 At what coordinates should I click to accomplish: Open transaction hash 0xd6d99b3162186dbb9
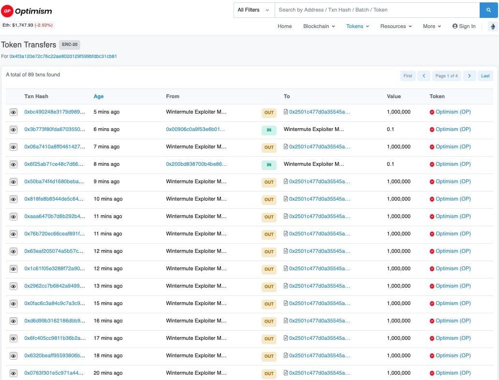point(55,321)
